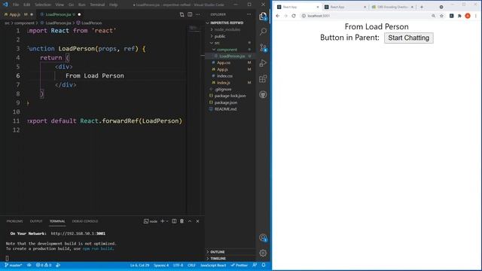The height and width of the screenshot is (271, 482).
Task: Open the Manage gear in the activity bar
Action: [x=263, y=253]
